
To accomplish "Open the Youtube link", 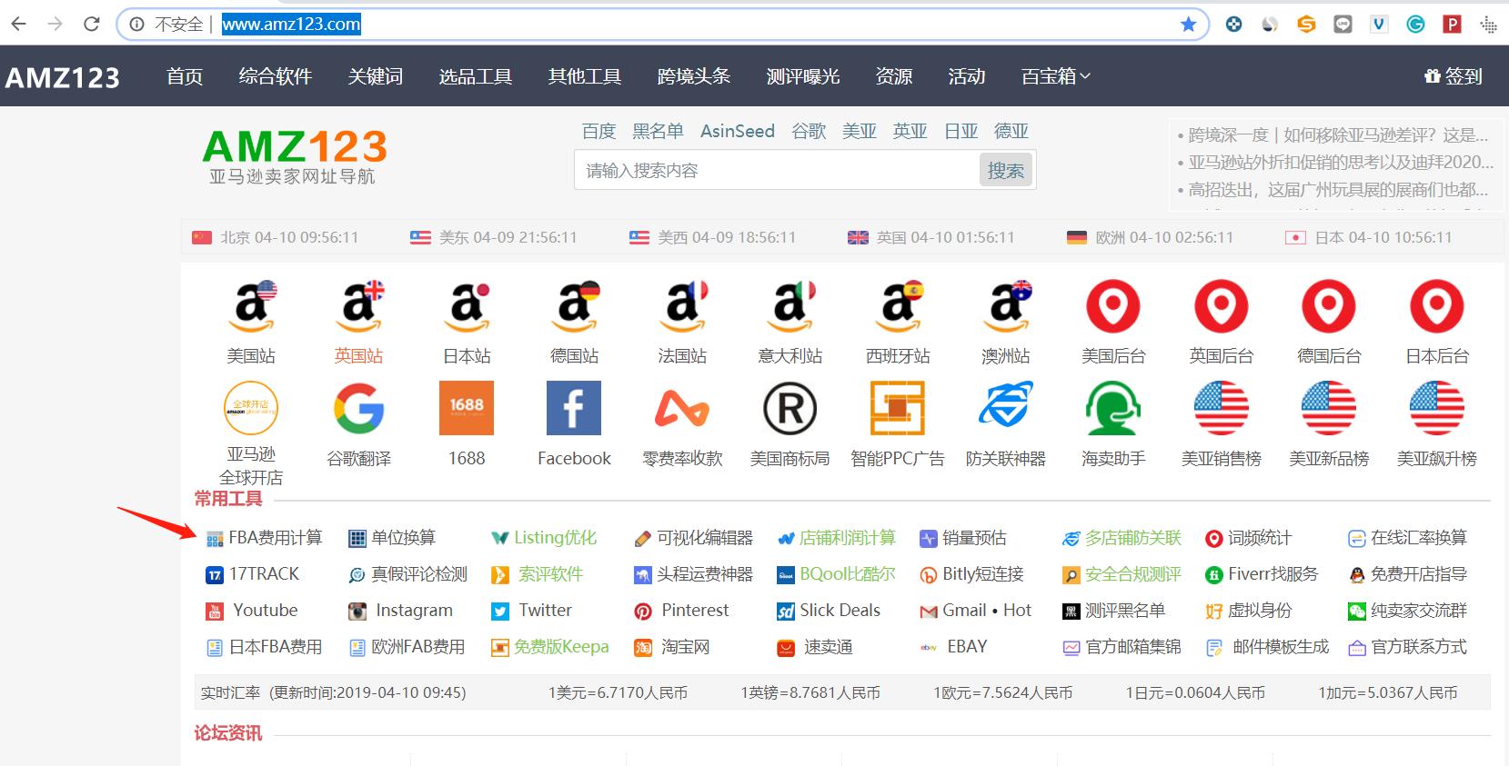I will (253, 611).
